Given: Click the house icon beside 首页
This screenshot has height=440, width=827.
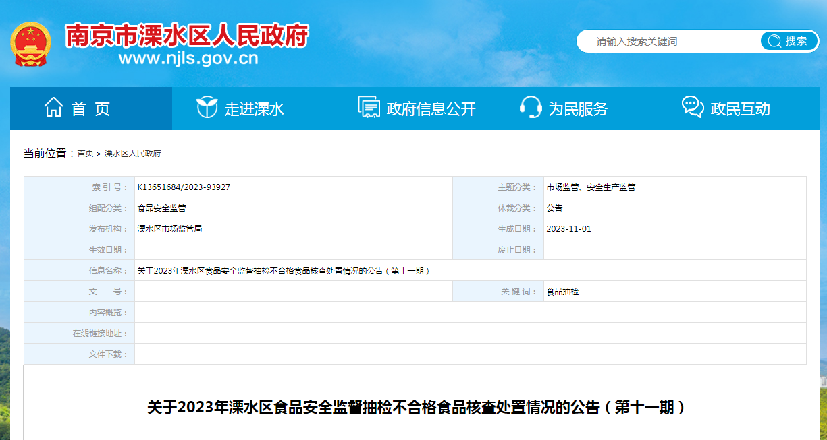Looking at the screenshot, I should pyautogui.click(x=53, y=108).
